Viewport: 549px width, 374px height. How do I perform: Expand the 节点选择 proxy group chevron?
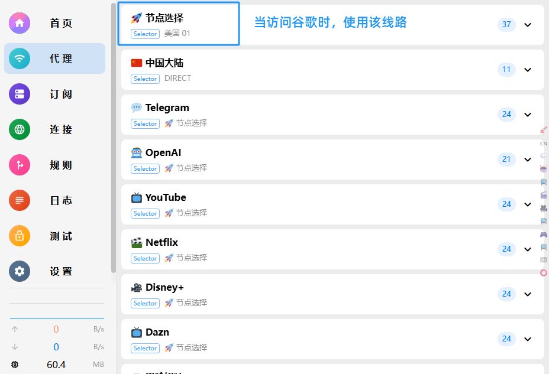tap(528, 25)
